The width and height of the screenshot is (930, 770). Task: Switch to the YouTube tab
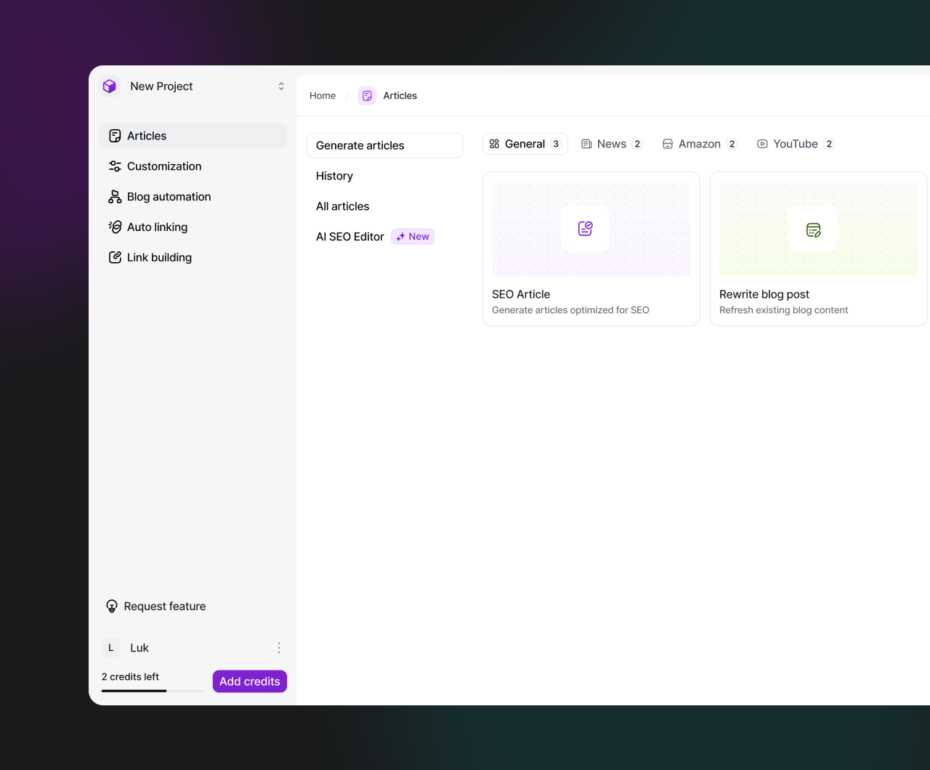tap(796, 144)
